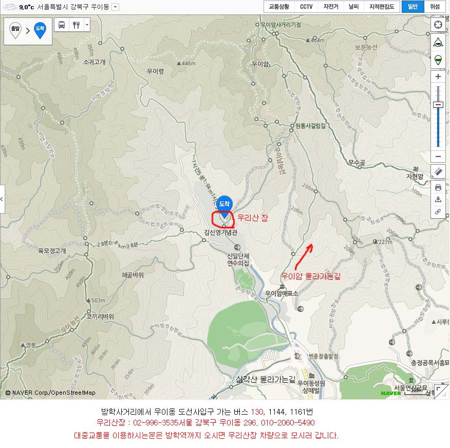Switch to 위성 satellite view
The height and width of the screenshot is (448, 450).
[435, 7]
